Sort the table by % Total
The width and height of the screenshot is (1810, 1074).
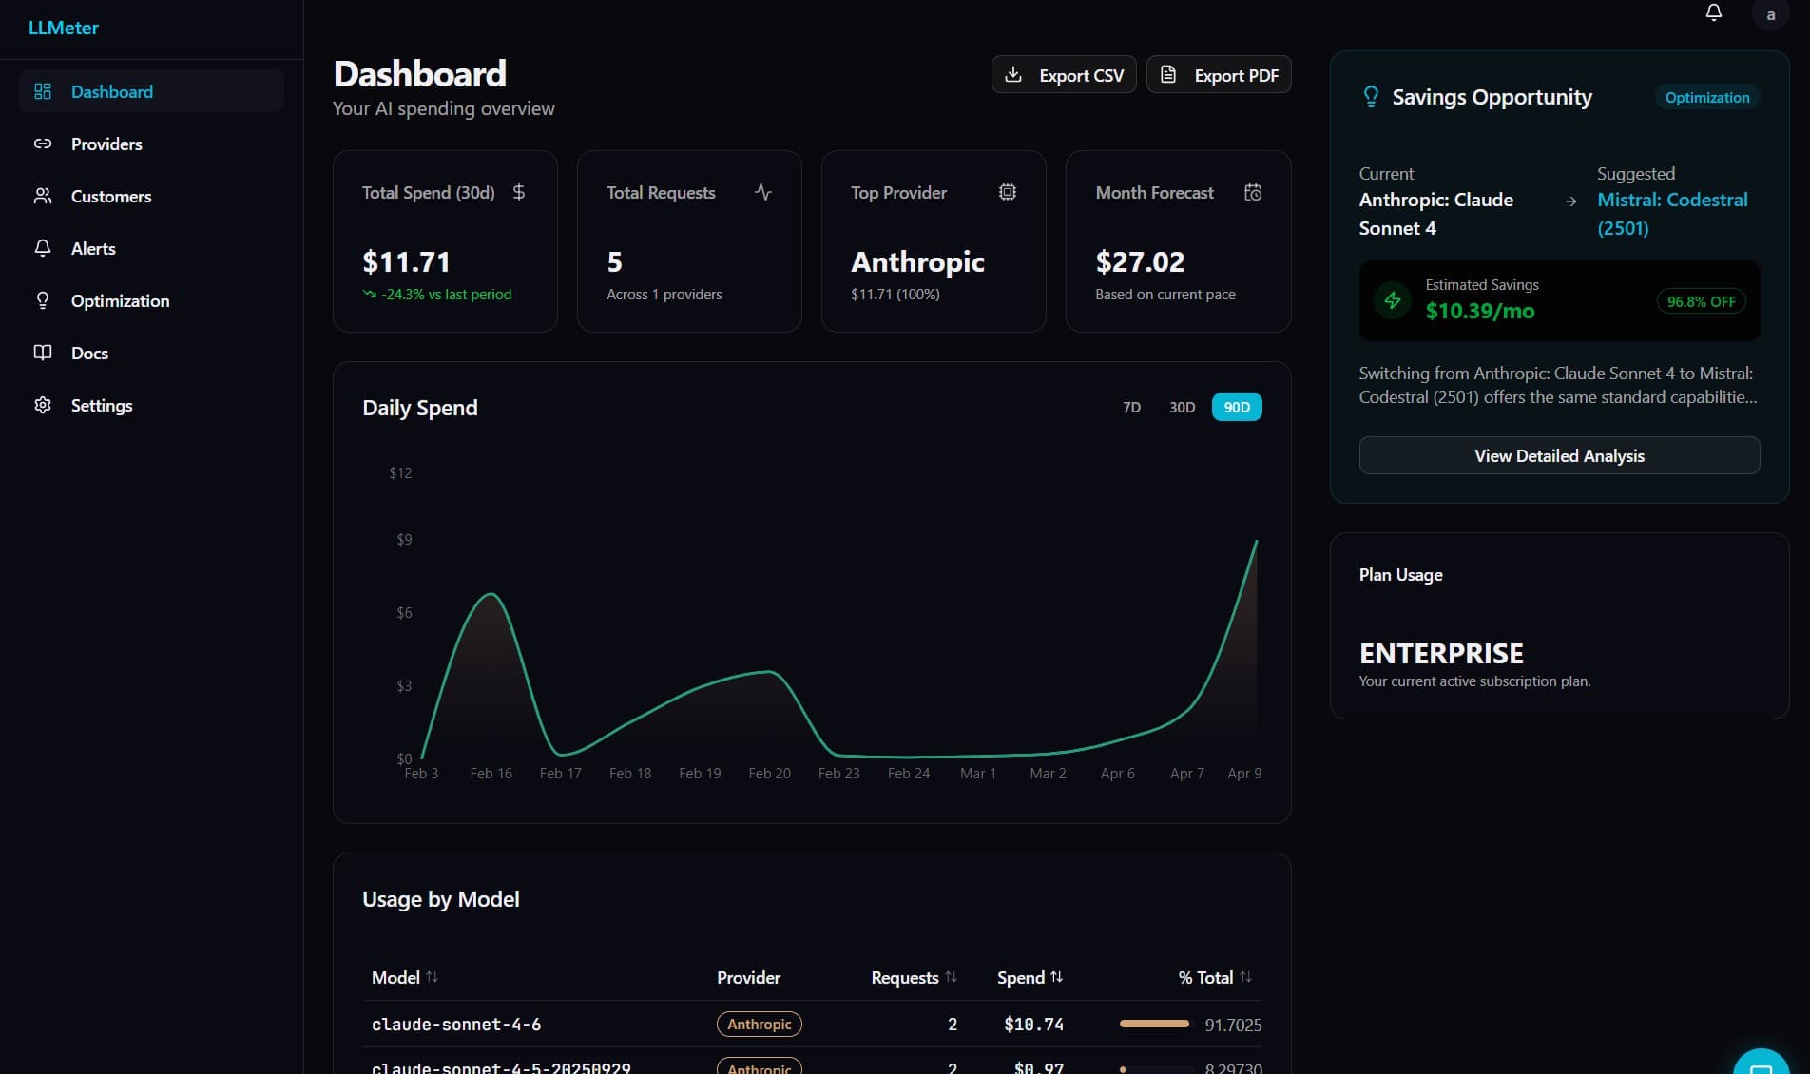pyautogui.click(x=1211, y=977)
